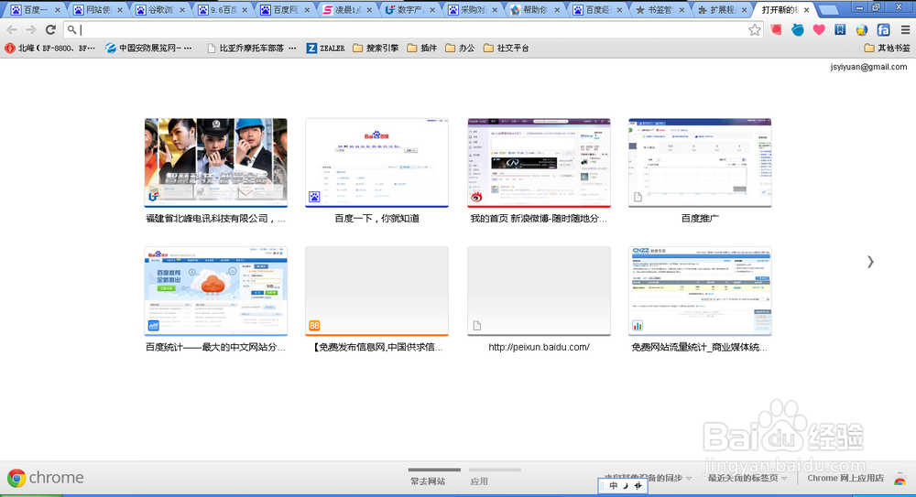Open the ZEALER bookmark
This screenshot has width=916, height=497.
(325, 48)
